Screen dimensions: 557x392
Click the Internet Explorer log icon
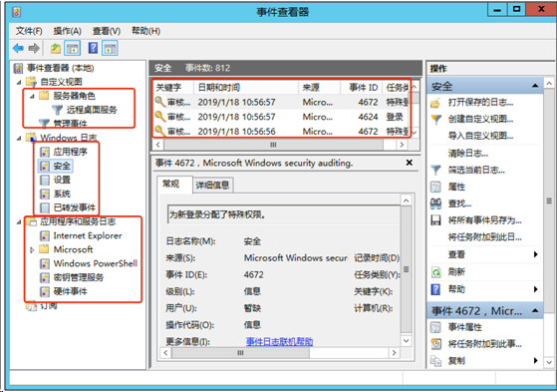(45, 235)
